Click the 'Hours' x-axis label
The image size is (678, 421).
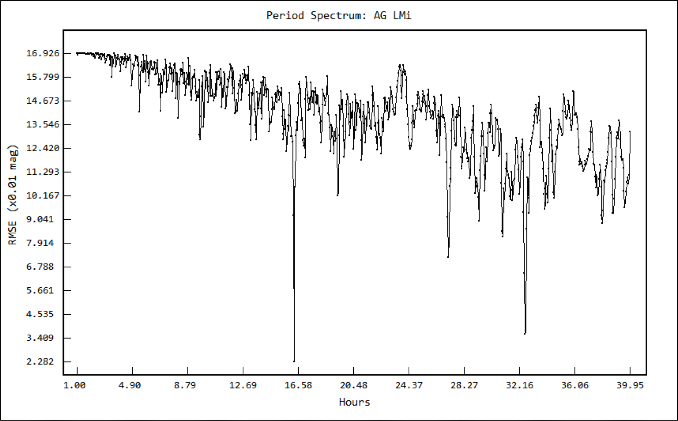354,402
